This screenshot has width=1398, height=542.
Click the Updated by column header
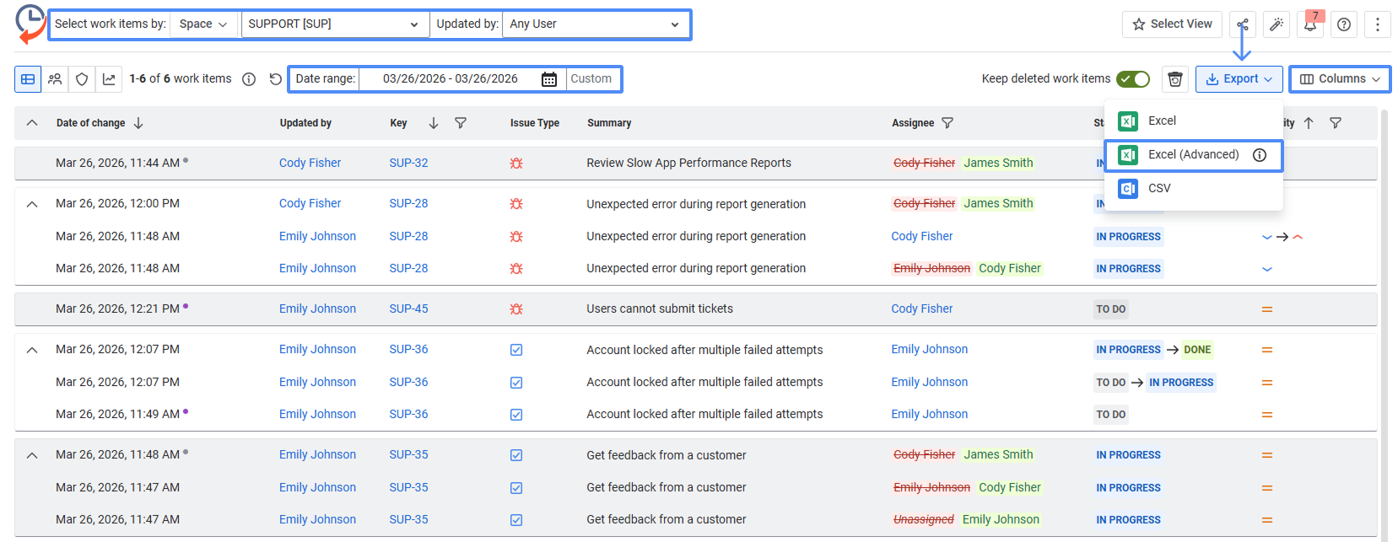[x=305, y=123]
